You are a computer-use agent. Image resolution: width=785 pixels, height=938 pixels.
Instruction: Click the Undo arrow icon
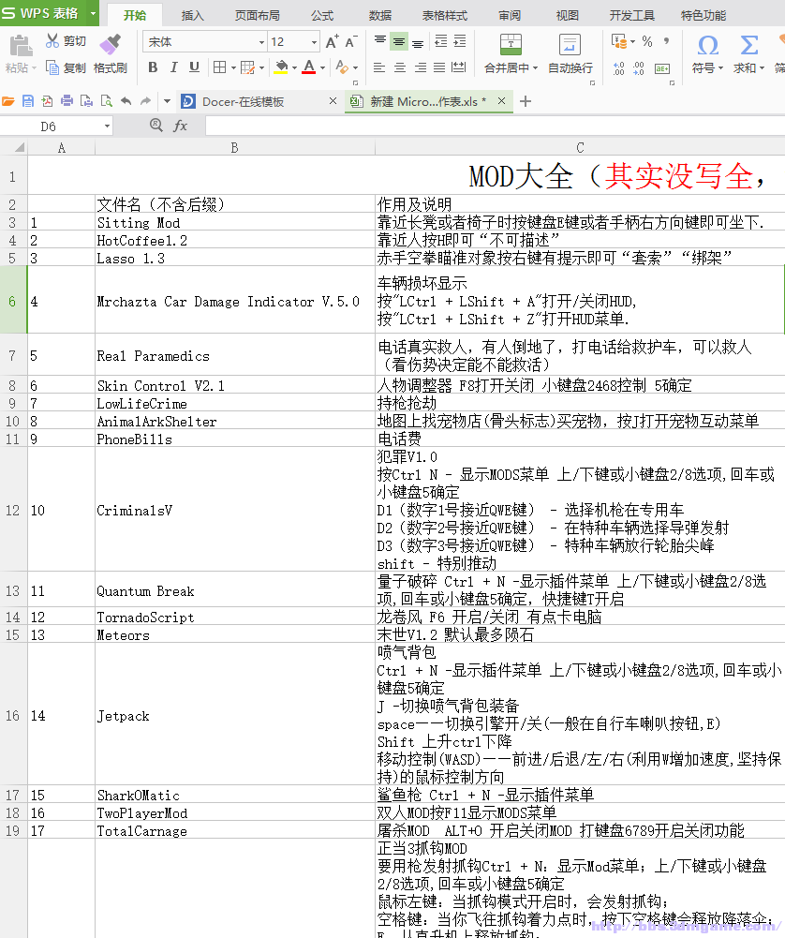pos(126,101)
